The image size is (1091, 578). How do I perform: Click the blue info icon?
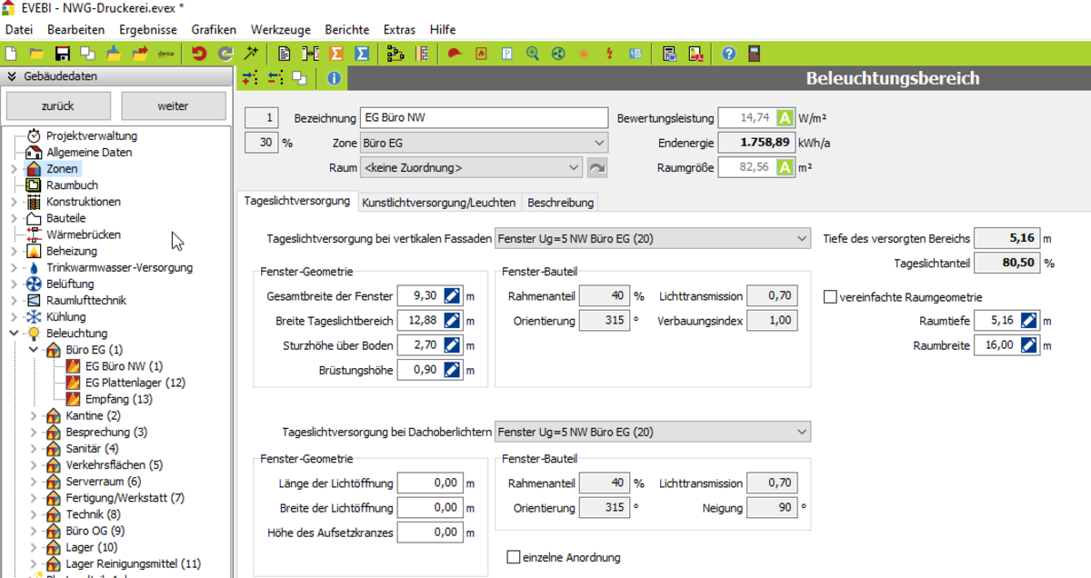334,78
